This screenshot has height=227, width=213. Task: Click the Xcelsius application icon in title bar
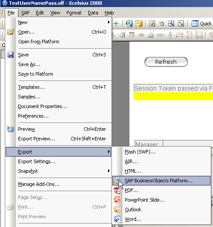click(5, 3)
